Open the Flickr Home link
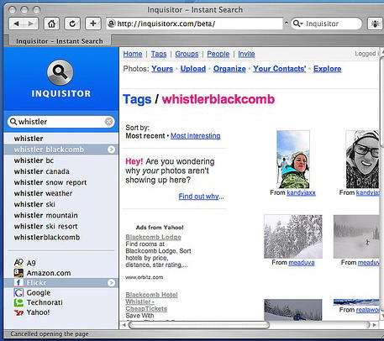 tap(133, 54)
